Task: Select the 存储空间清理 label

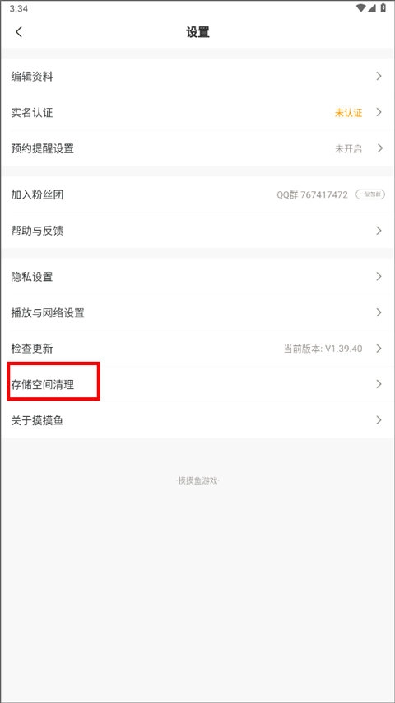Action: pyautogui.click(x=43, y=384)
